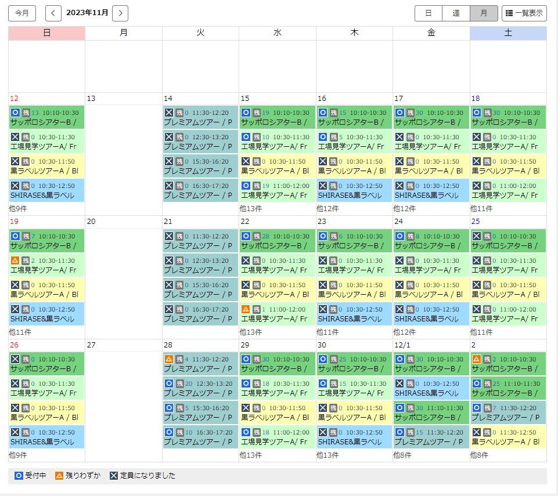Click available icon on Nov 15 11:00-12:00 tour
Viewport: 558px width, 496px height.
pyautogui.click(x=246, y=186)
